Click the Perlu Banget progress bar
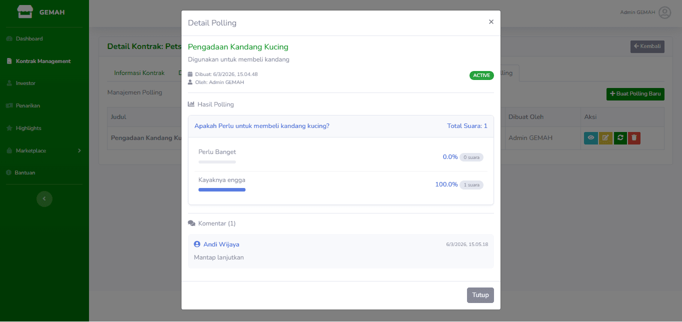 [x=217, y=162]
